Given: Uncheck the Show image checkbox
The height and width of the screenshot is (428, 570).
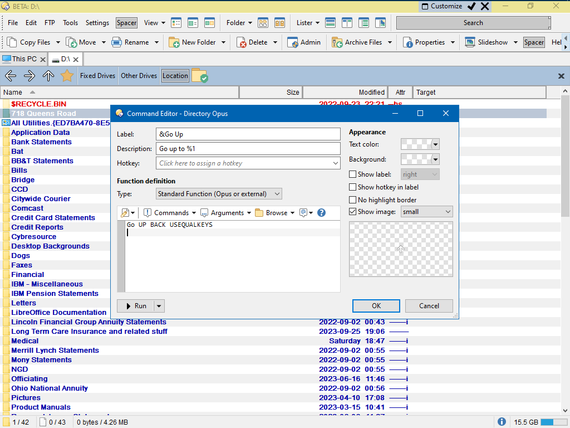Looking at the screenshot, I should 352,211.
